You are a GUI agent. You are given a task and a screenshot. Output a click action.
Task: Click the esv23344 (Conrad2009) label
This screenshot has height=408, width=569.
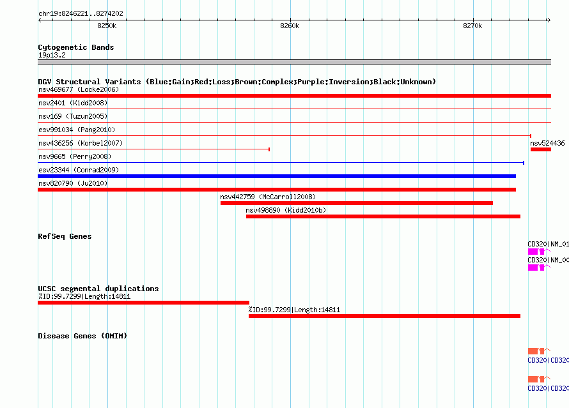click(79, 170)
